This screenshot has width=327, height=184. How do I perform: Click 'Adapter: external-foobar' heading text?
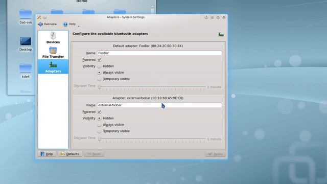pos(148,98)
